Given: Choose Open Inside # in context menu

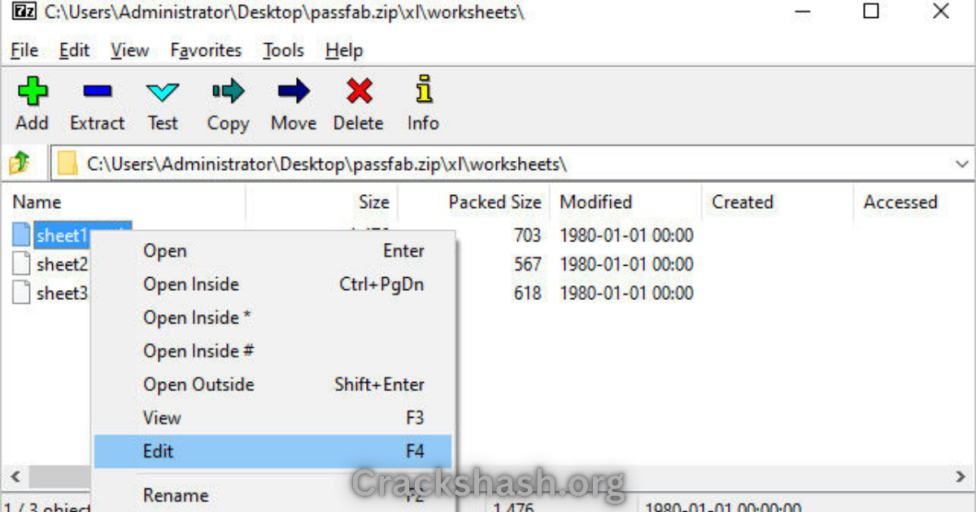Looking at the screenshot, I should pos(272,351).
